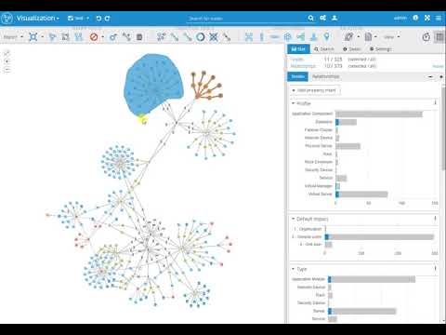This screenshot has height=335, width=446.
Task: Collapse the Profile chart section
Action: point(293,103)
